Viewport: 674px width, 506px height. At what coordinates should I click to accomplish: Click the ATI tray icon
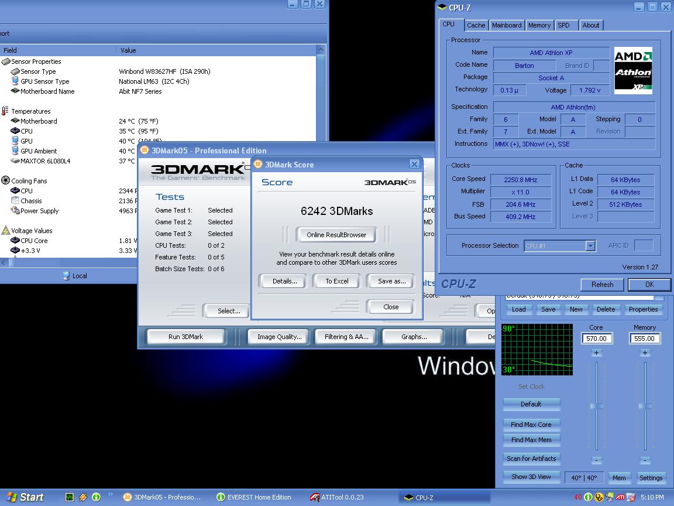[620, 497]
